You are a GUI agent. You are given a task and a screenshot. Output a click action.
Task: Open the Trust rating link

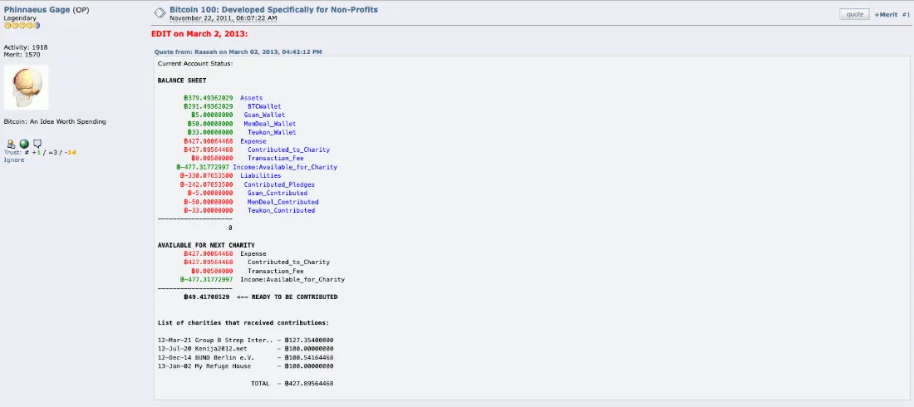tap(12, 152)
